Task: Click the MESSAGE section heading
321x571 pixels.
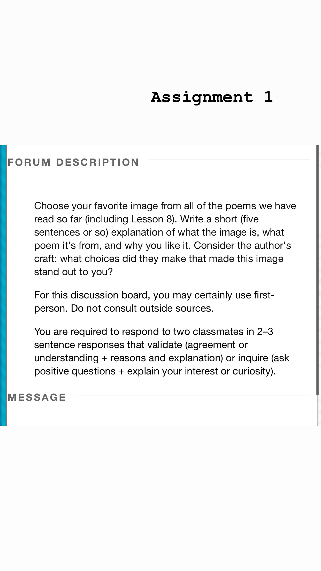Action: (37, 397)
